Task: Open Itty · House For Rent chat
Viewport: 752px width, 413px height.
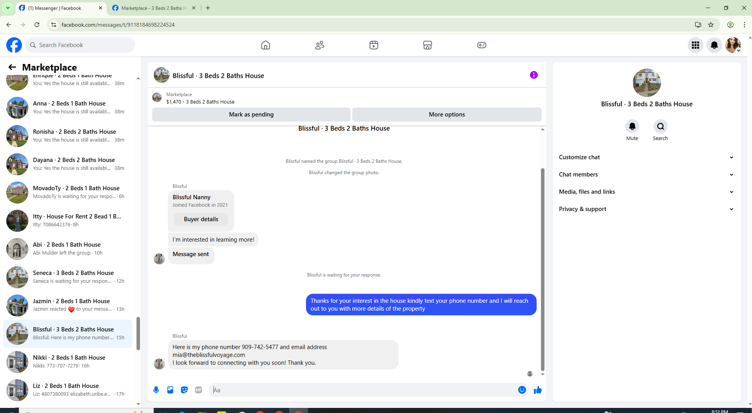Action: [68, 220]
